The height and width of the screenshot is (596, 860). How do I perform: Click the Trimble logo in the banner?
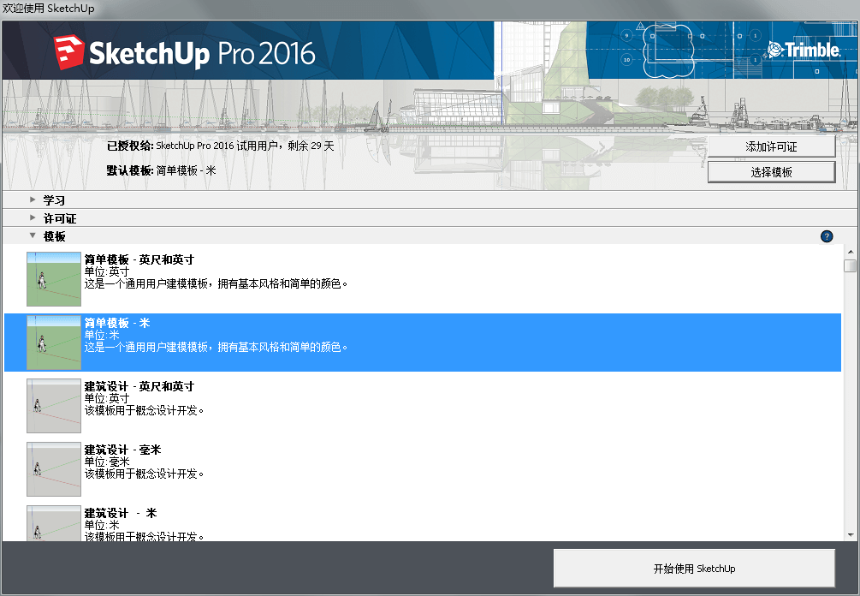tap(803, 50)
